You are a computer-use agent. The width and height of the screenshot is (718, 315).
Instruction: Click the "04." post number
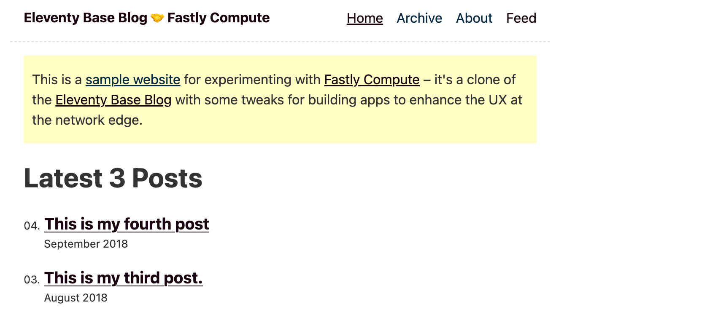point(32,226)
